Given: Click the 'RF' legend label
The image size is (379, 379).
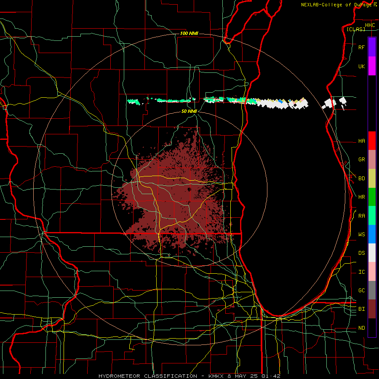Looking at the screenshot, I should [361, 48].
